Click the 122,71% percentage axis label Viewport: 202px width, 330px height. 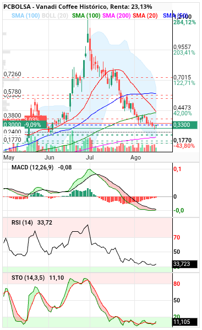pos(184,83)
